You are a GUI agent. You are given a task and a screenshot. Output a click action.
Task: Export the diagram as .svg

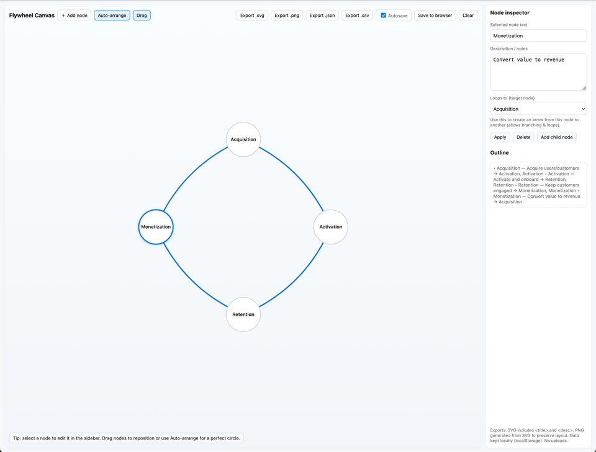pos(251,15)
